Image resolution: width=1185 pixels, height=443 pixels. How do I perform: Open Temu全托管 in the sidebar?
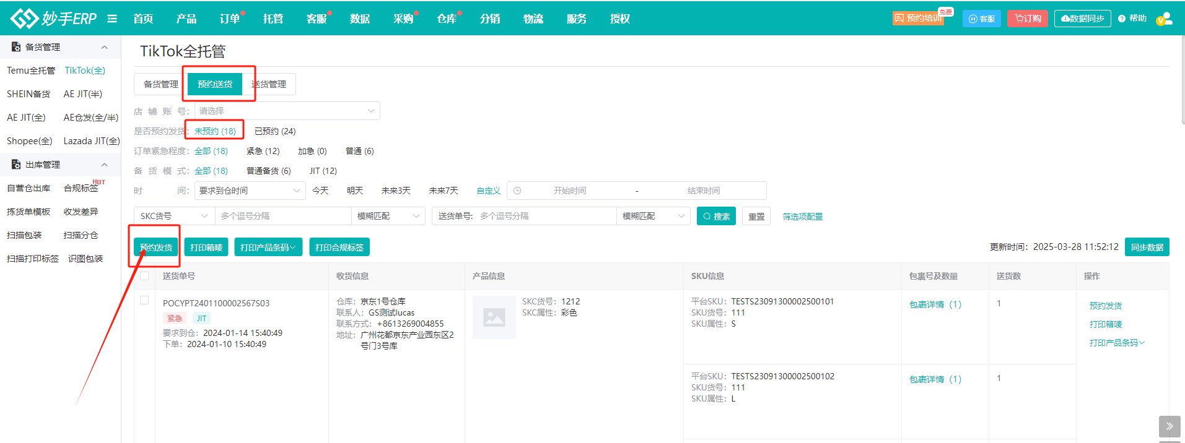(x=31, y=71)
